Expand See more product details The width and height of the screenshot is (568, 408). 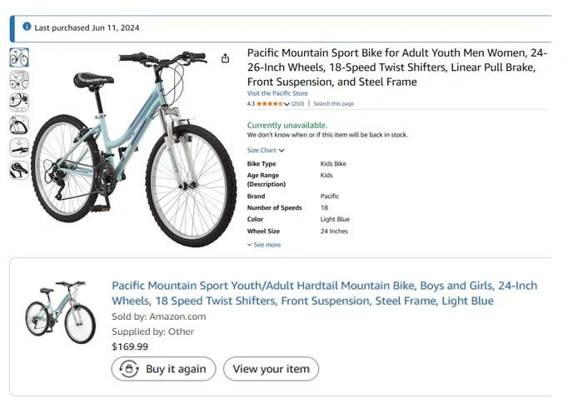[264, 245]
